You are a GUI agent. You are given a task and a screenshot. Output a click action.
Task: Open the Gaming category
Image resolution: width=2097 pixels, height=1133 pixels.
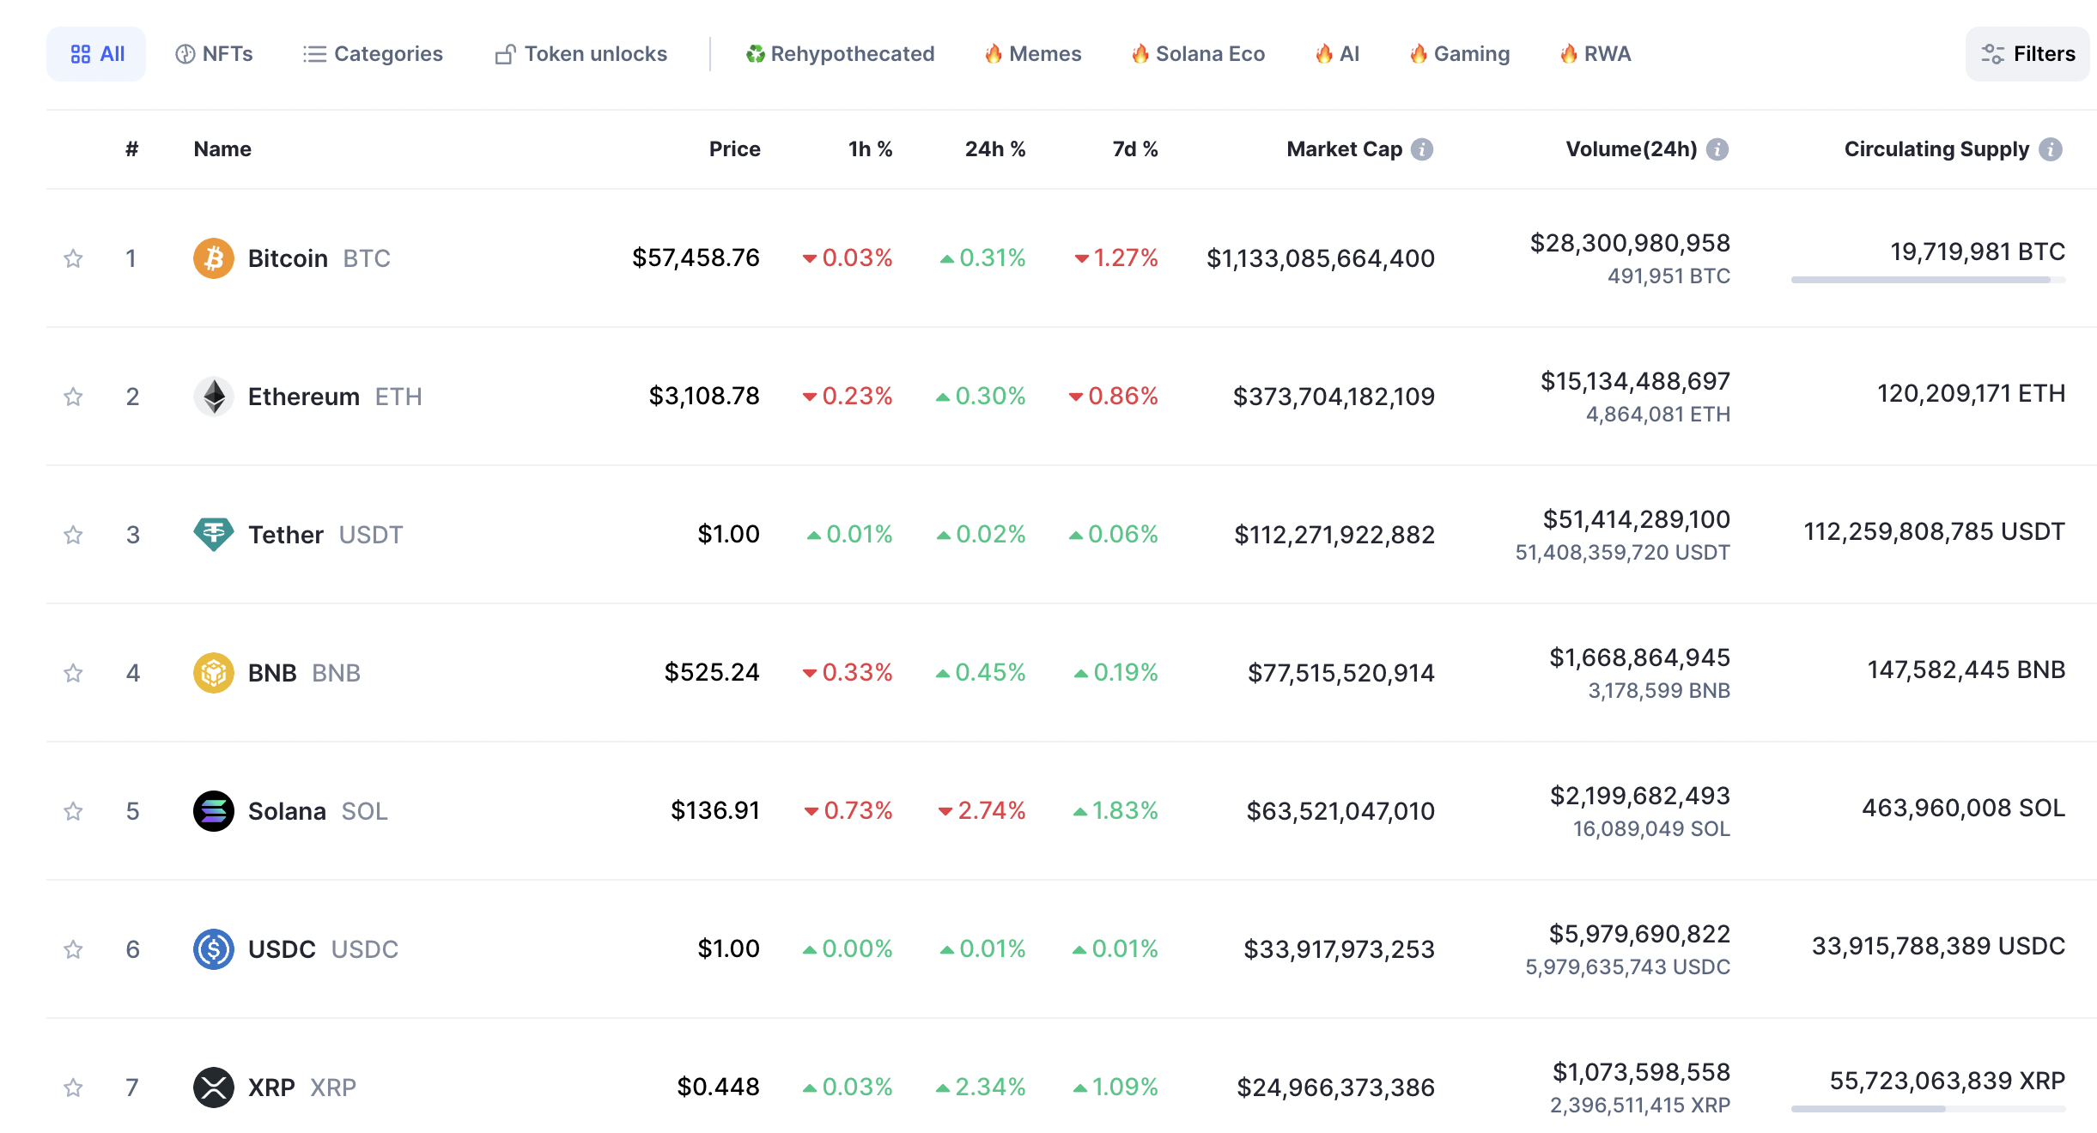point(1460,54)
